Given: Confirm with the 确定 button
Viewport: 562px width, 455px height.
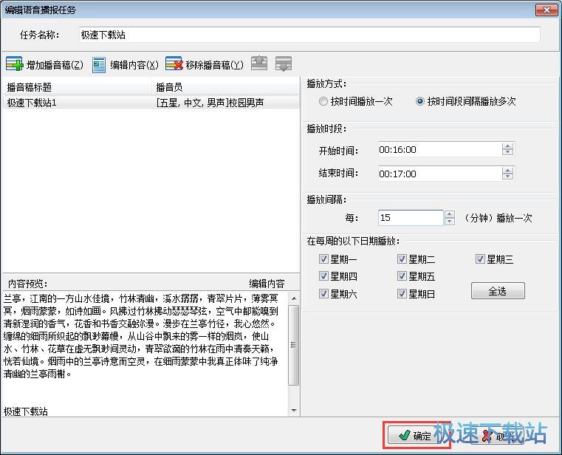Looking at the screenshot, I should (x=415, y=435).
